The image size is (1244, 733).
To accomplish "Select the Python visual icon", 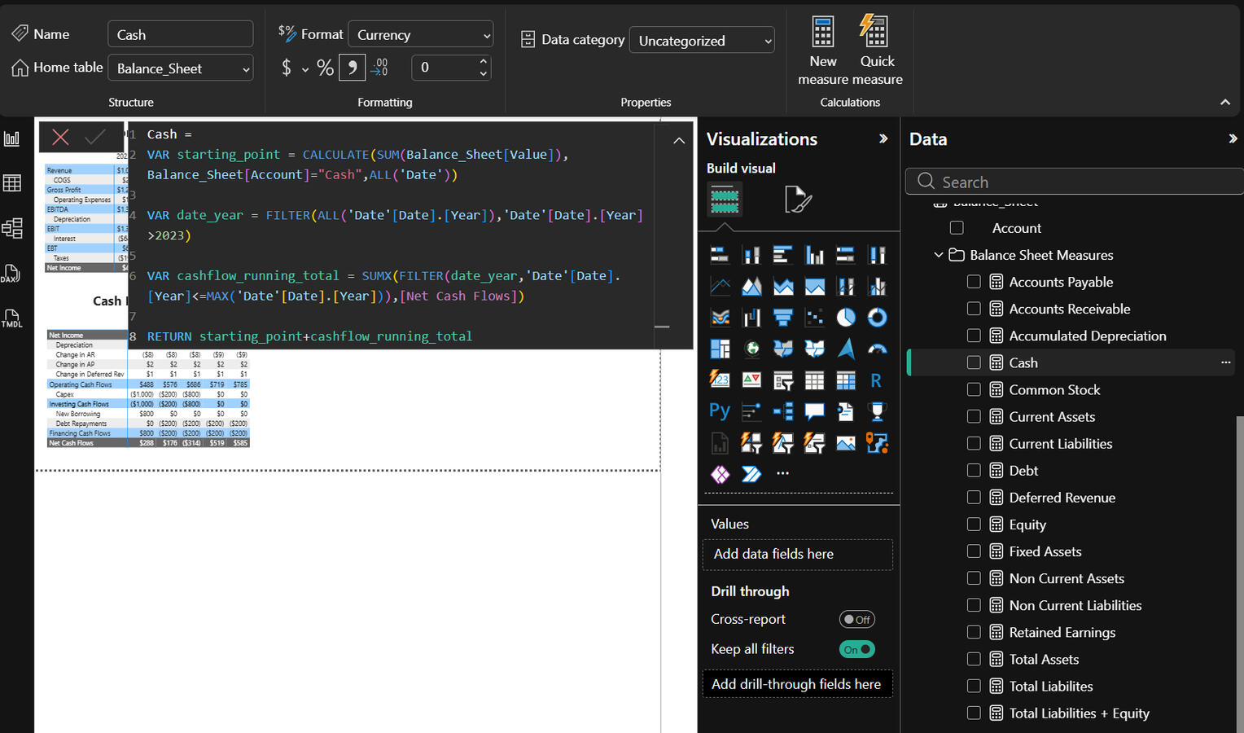I will [x=720, y=411].
